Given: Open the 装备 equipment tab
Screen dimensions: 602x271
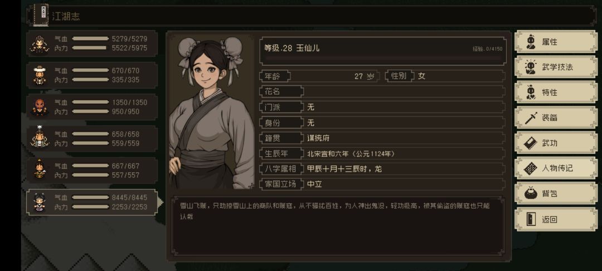Looking at the screenshot, I should (x=556, y=118).
